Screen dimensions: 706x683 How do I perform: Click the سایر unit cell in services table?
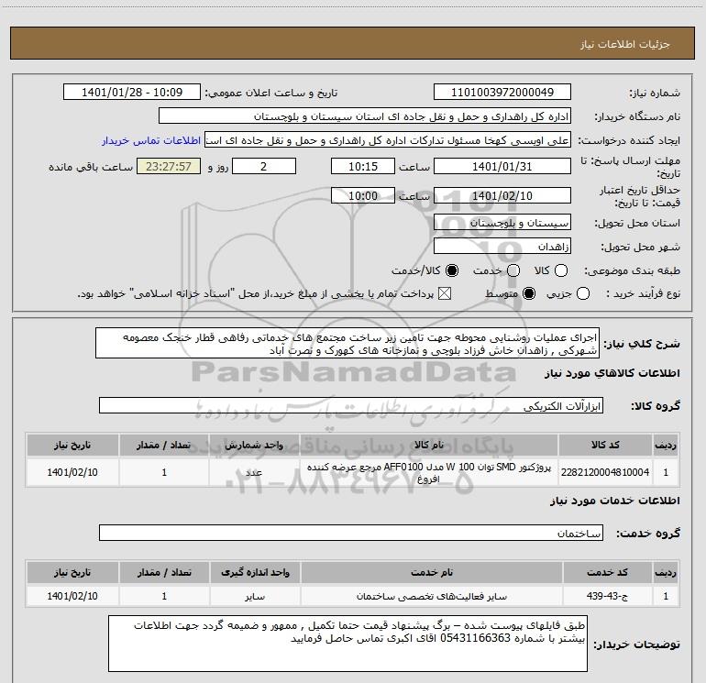255,596
